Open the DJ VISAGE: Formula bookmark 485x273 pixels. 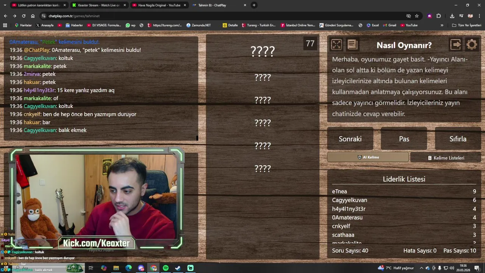click(x=104, y=25)
